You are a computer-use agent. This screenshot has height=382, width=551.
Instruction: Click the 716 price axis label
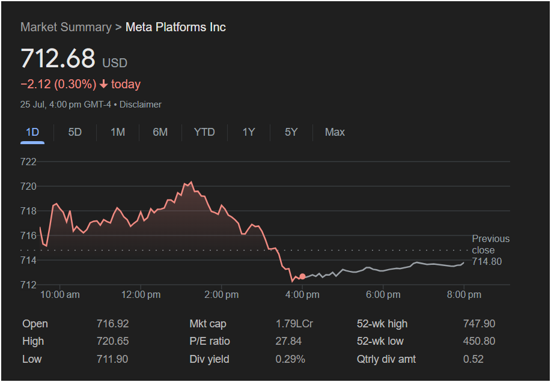[28, 235]
